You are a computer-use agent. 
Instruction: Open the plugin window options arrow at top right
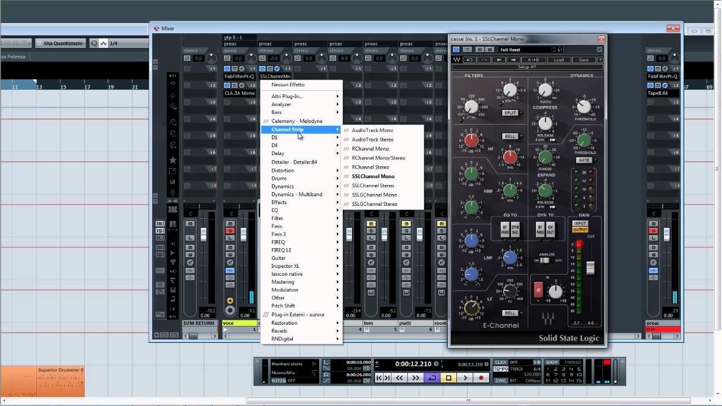599,50
